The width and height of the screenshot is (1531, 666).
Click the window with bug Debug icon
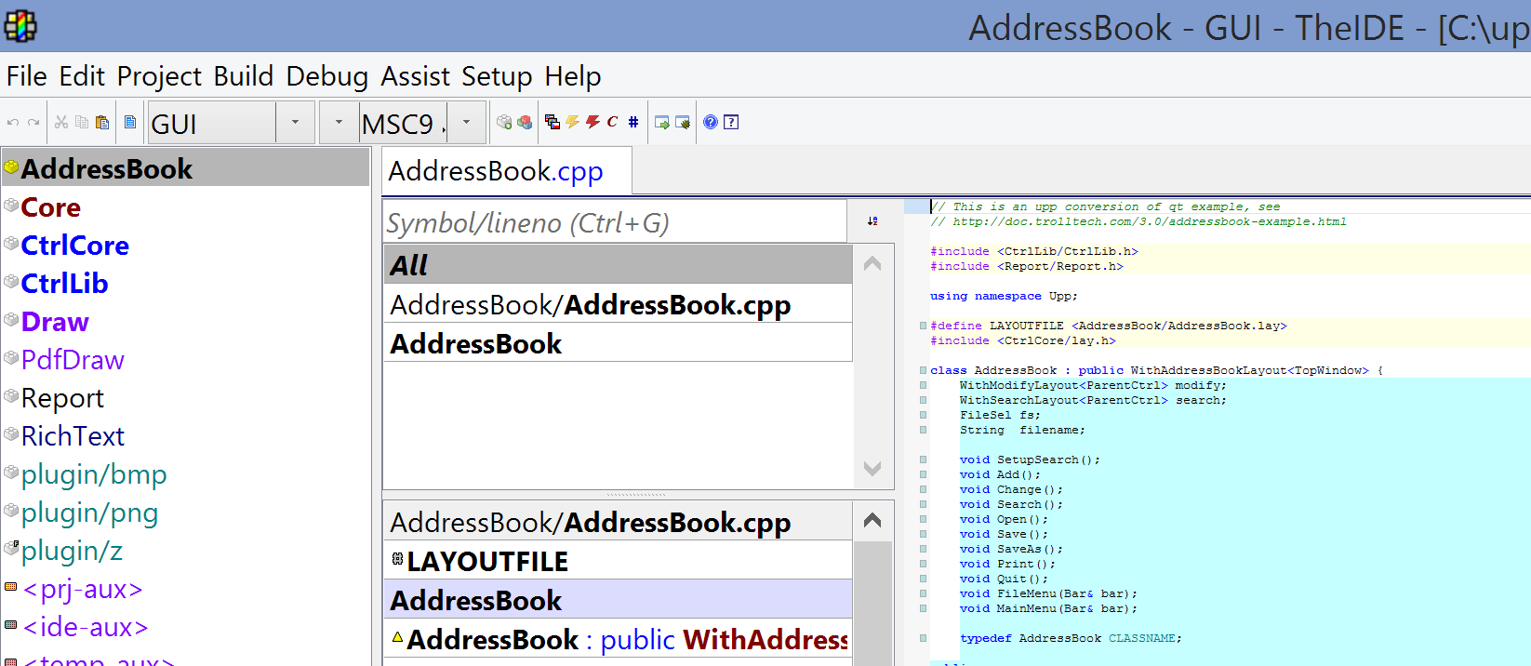(683, 122)
